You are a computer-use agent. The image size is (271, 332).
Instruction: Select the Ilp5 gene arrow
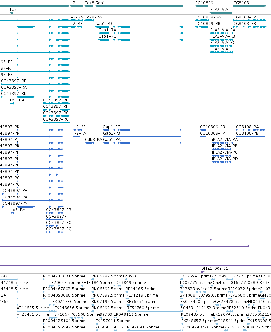[x=11, y=13]
